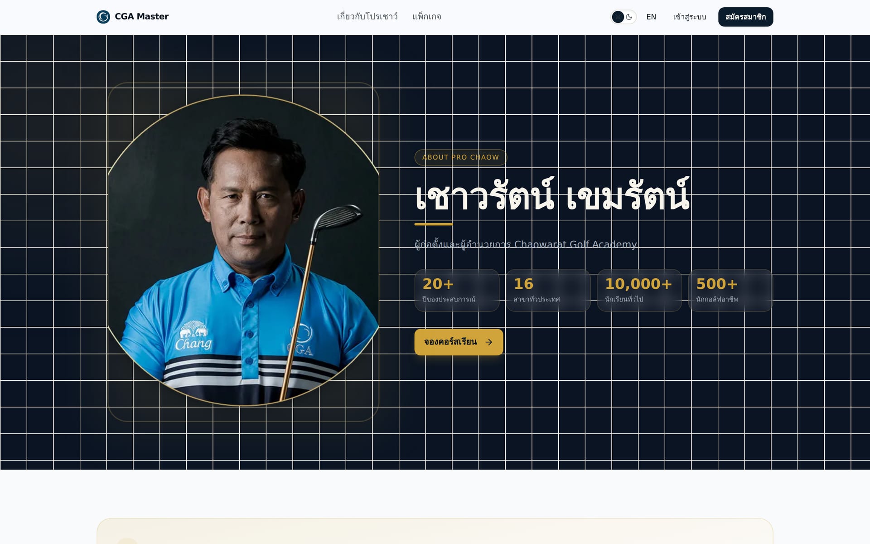Viewport: 870px width, 544px height.
Task: Click the เชาวรัตน์ เขมรัตน์ heading
Action: tap(552, 195)
